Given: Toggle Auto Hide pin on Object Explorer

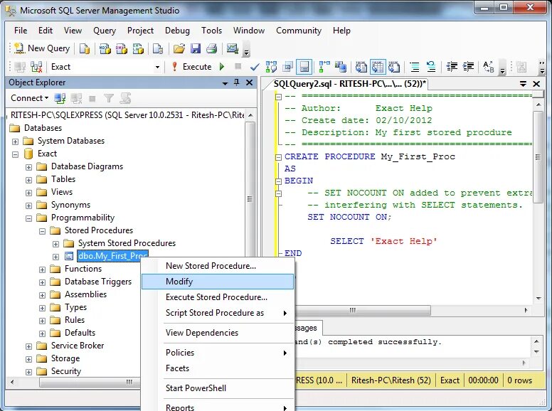Looking at the screenshot, I should [x=237, y=82].
